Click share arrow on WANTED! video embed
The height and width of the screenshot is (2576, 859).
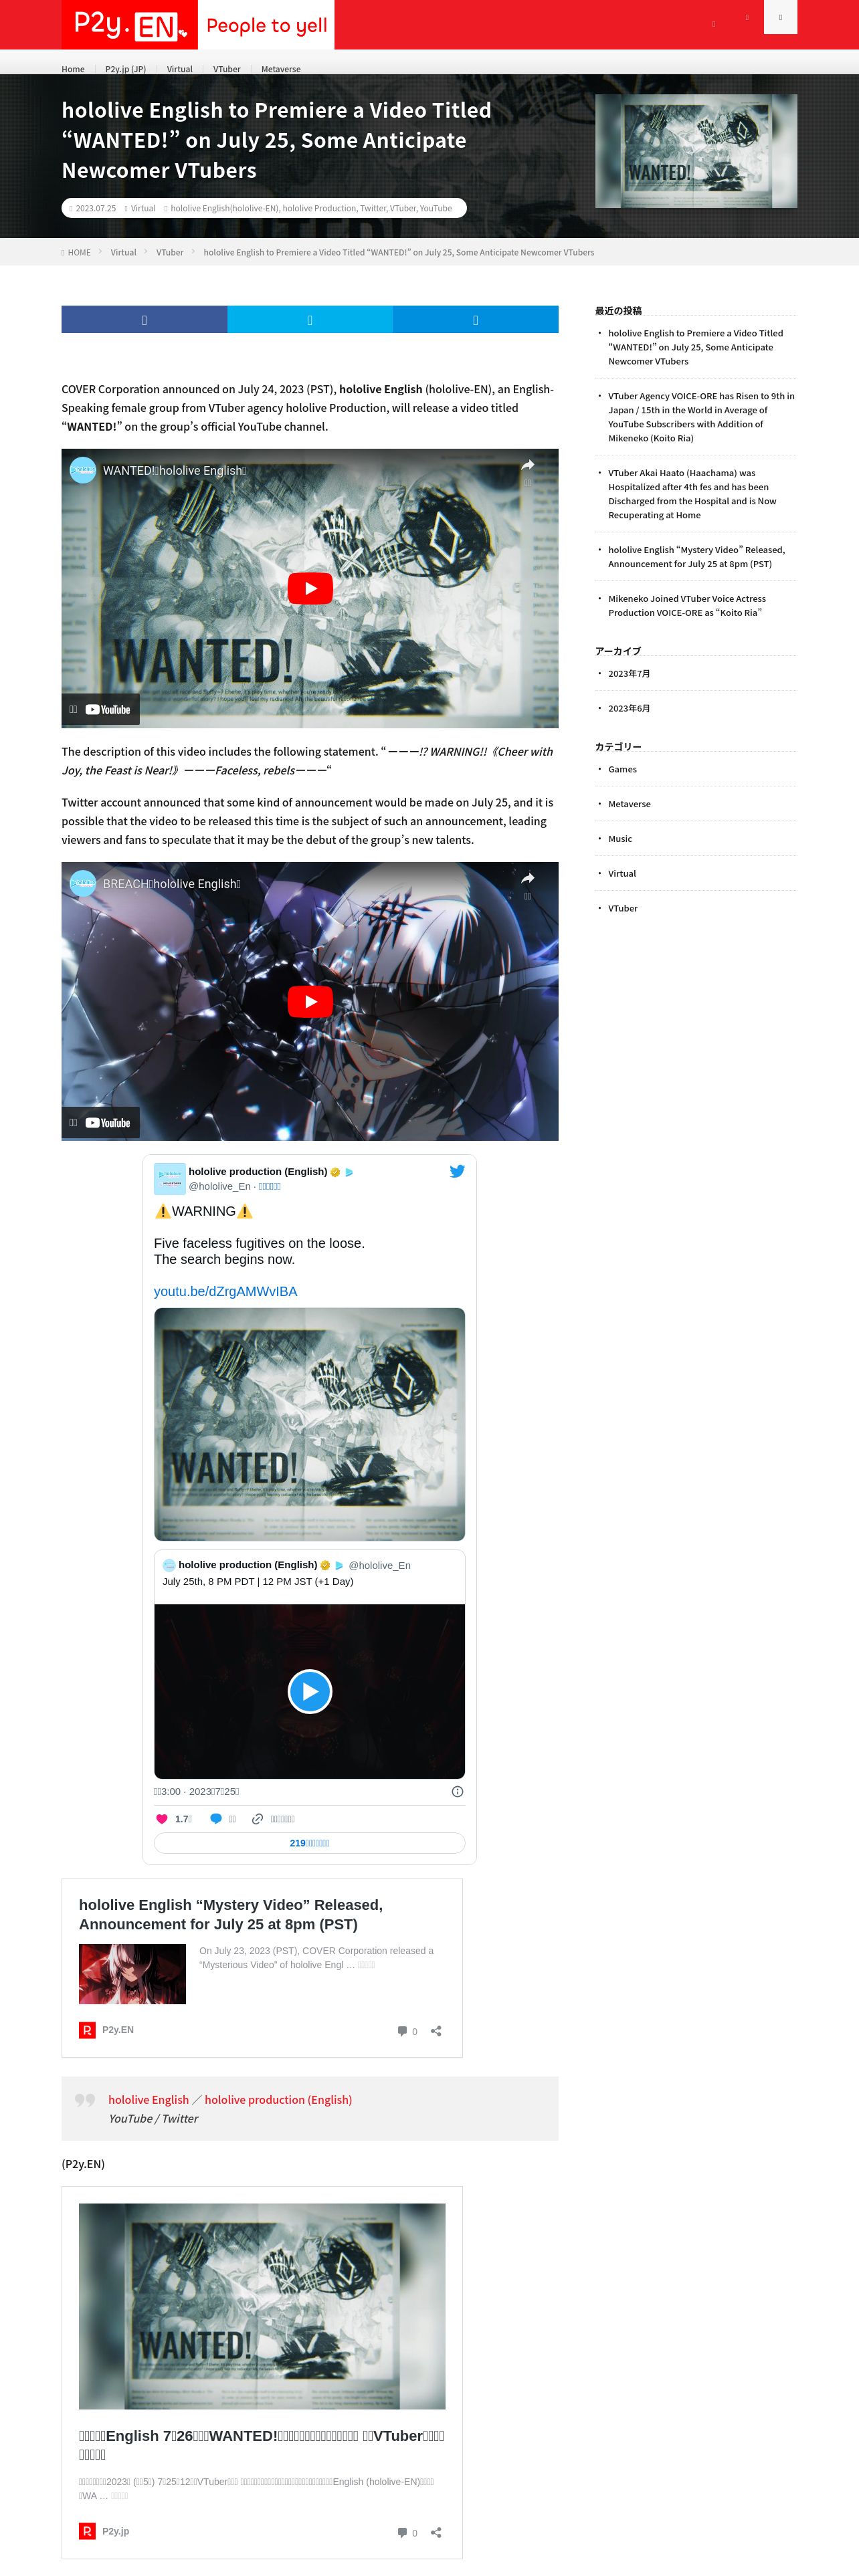point(527,466)
